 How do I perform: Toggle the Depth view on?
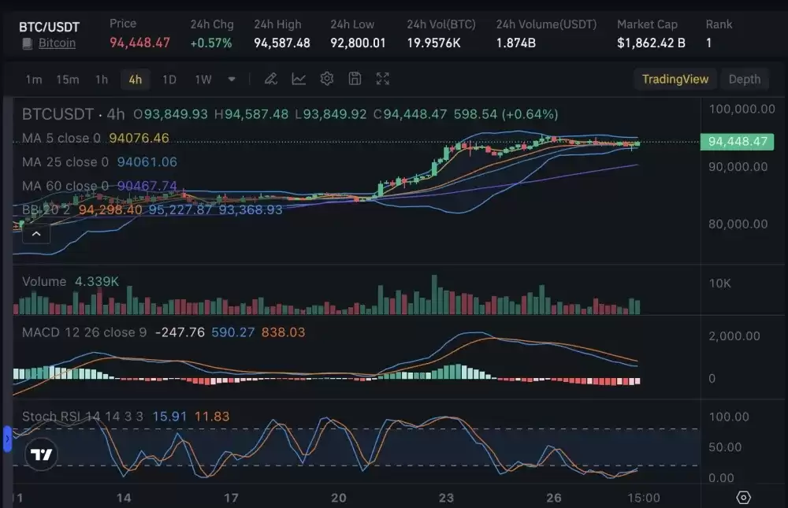(745, 79)
